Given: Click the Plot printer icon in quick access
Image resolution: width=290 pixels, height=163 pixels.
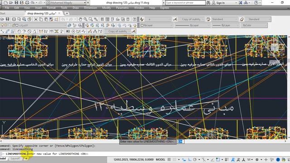Looking at the screenshot, I should click(27, 3).
